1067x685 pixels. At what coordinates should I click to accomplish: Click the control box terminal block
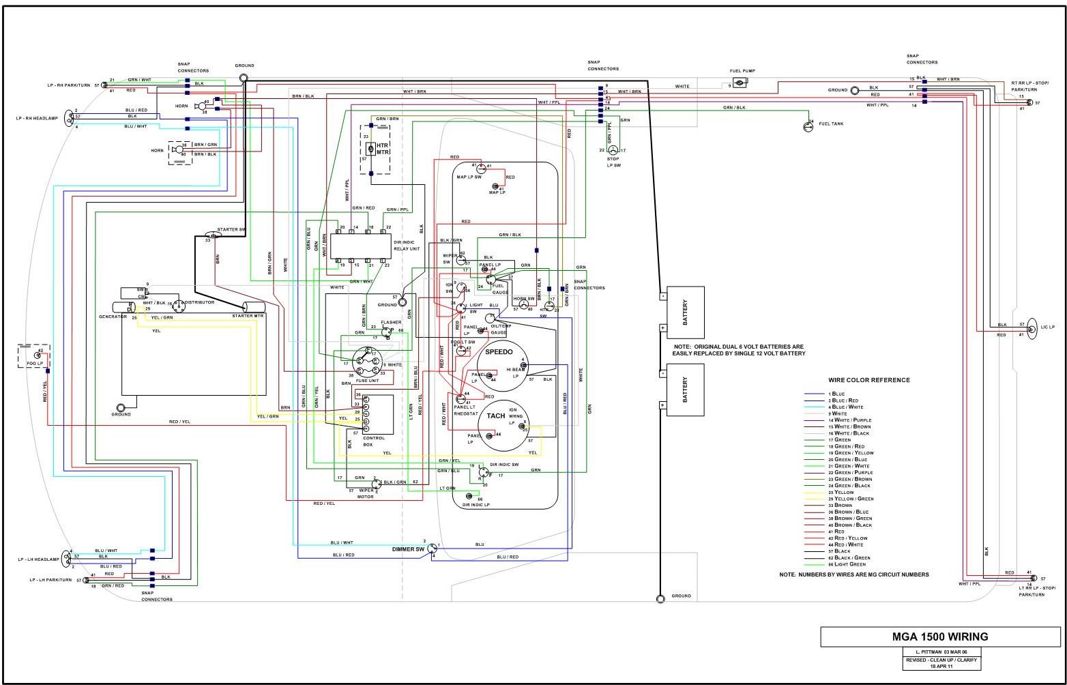[x=367, y=415]
